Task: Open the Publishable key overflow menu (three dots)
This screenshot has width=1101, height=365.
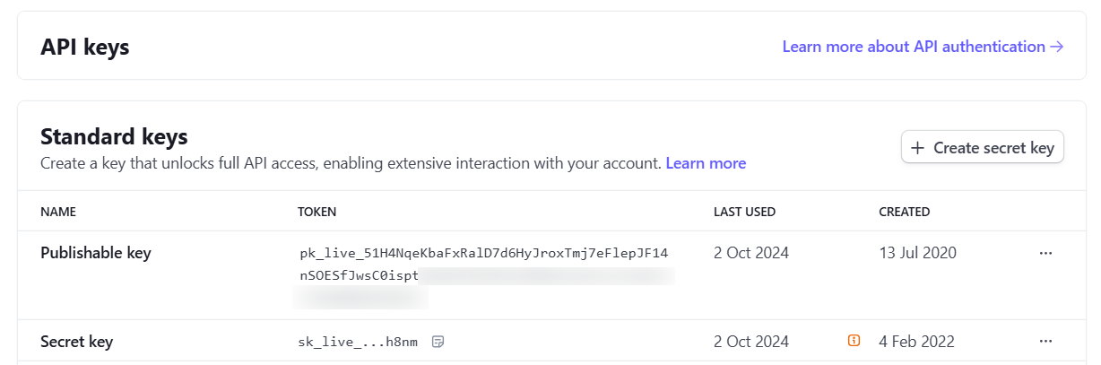Action: 1045,253
